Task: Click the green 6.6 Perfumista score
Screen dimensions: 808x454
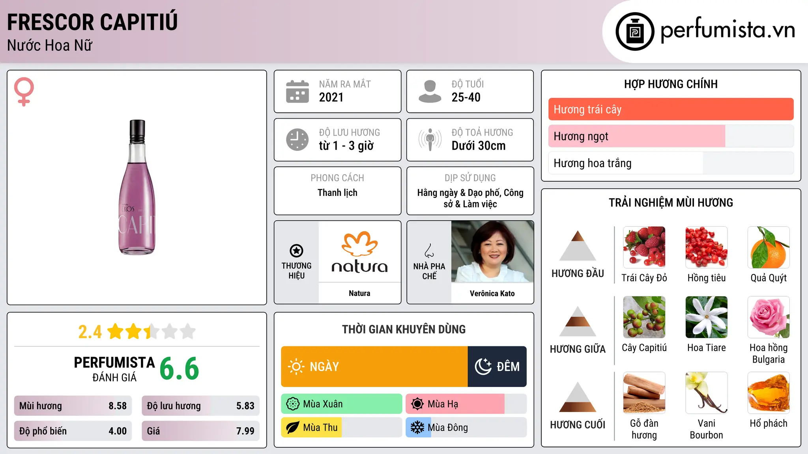Action: pos(180,369)
